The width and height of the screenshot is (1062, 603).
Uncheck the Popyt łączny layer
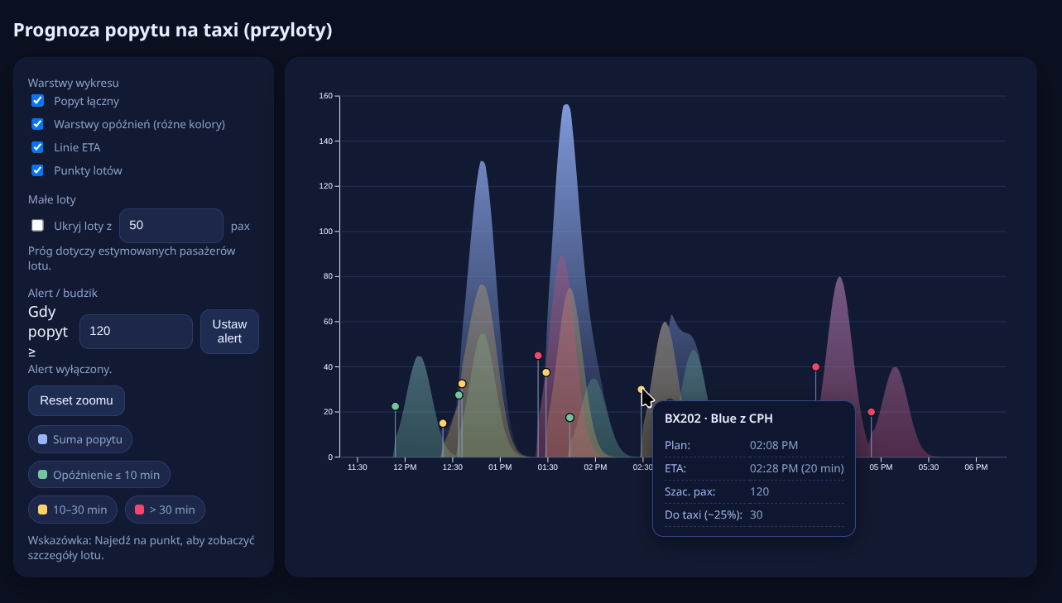click(x=37, y=101)
